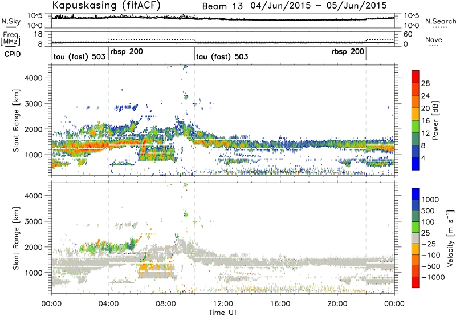Click the red bottom segment of the Velocity colorbar
Viewport: 456px width, 316px height.
tap(416, 282)
